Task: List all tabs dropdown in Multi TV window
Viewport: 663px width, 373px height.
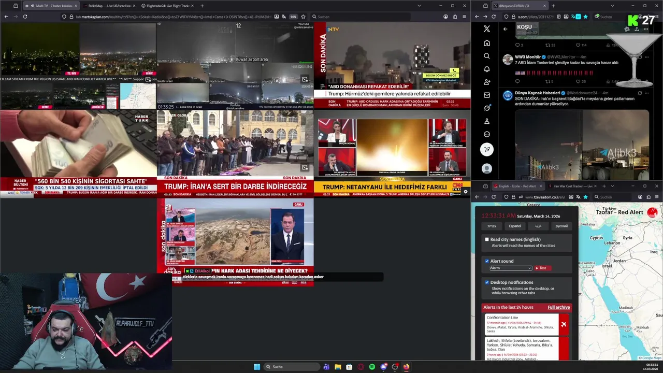Action: (419, 6)
